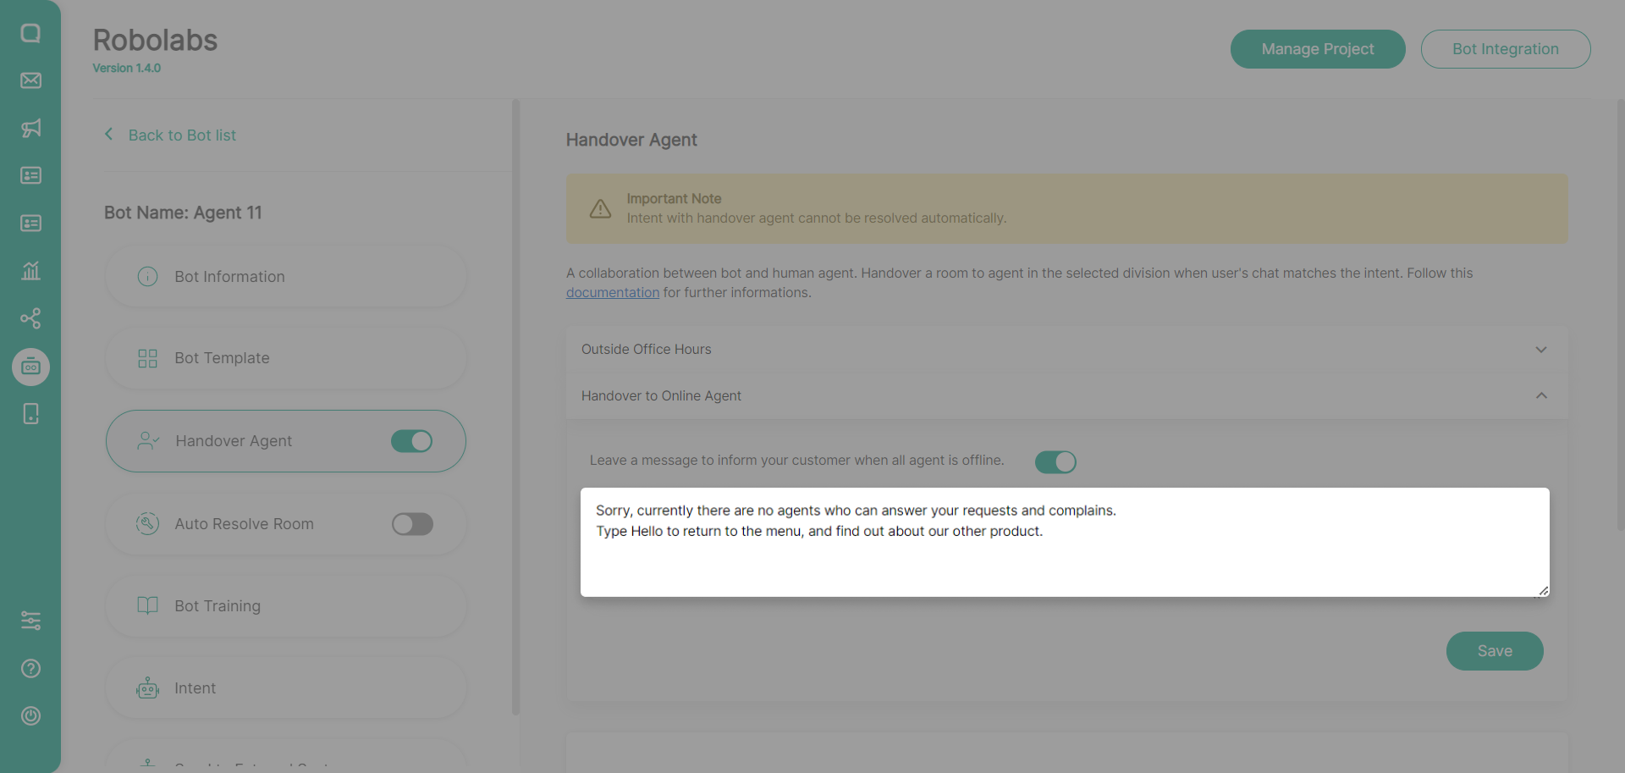Screen dimensions: 1625x773
Task: Click the integration share-nodes icon in the sidebar
Action: [30, 318]
